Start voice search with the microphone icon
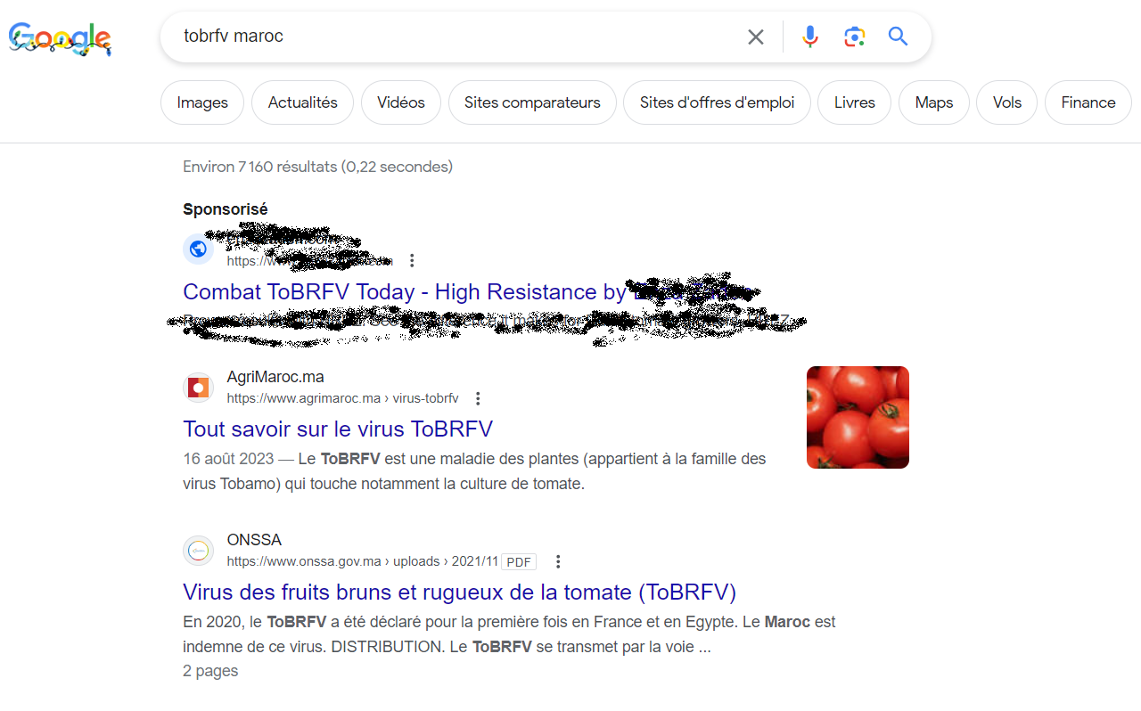This screenshot has width=1141, height=711. (809, 37)
